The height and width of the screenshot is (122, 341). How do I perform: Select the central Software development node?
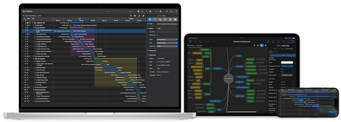[228, 79]
